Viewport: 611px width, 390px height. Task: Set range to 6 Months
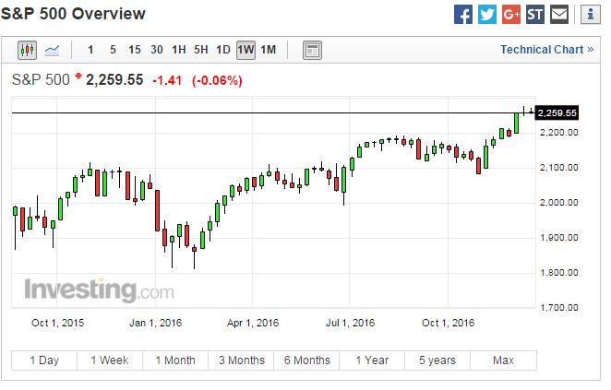(x=306, y=360)
